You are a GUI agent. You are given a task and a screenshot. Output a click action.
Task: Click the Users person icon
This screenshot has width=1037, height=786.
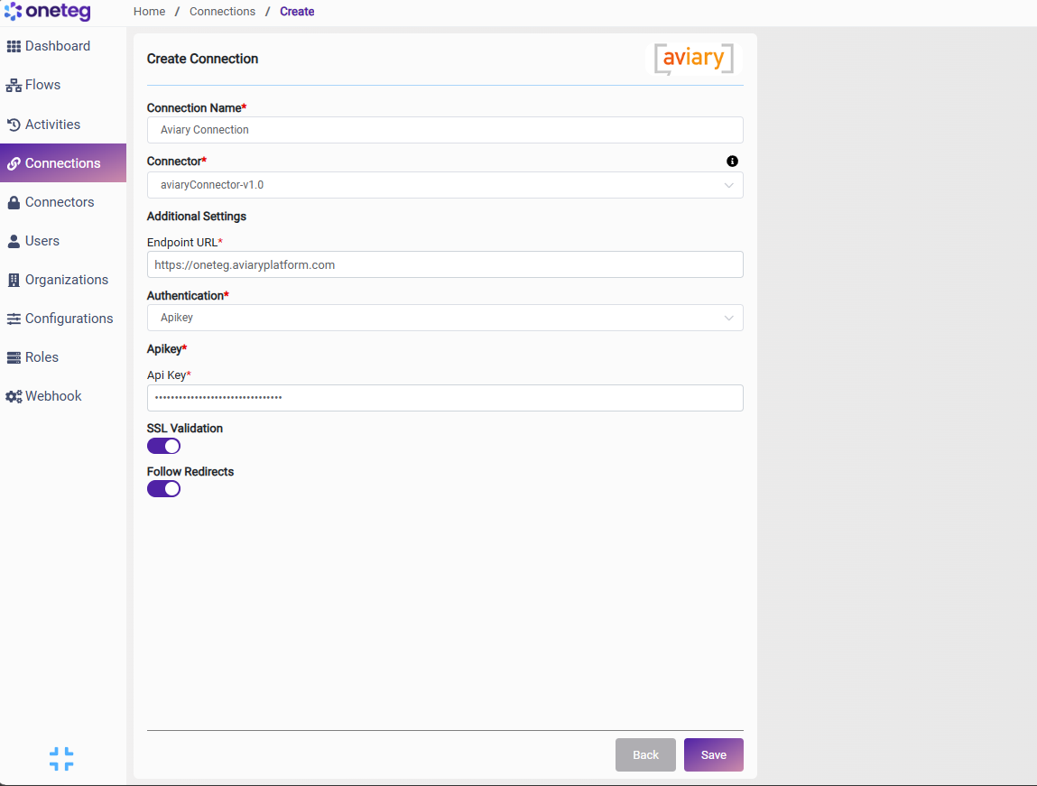click(14, 241)
